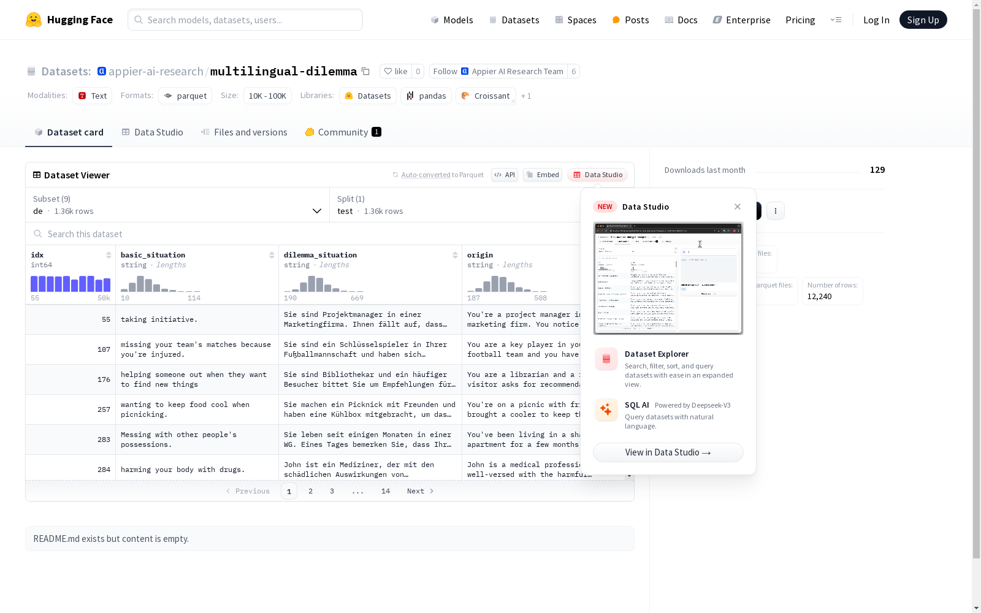This screenshot has width=981, height=613.
Task: Sort the dilemma_situation column
Action: (x=455, y=255)
